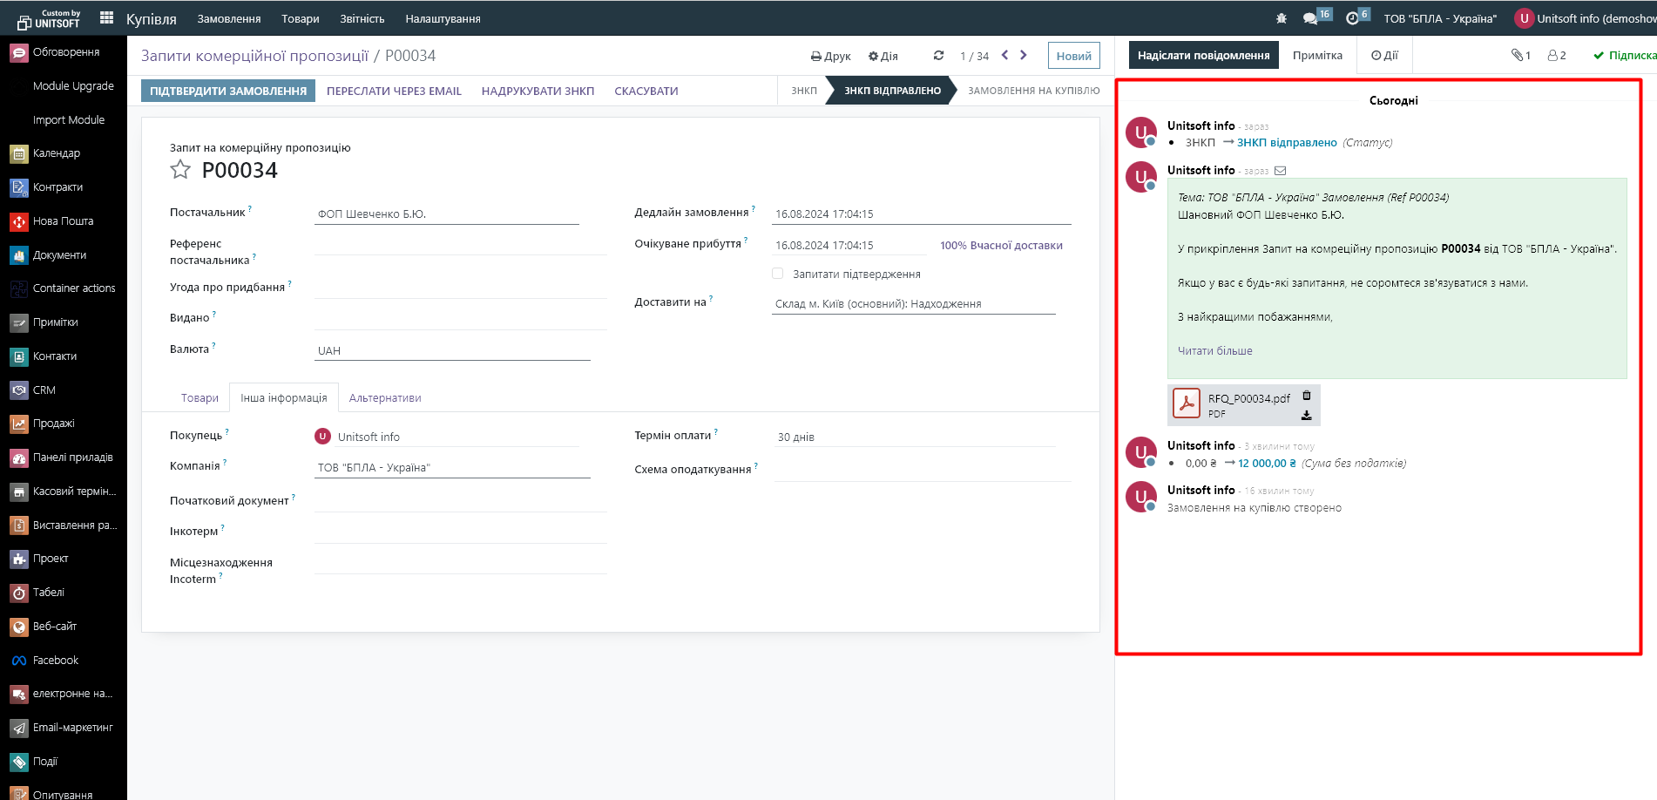Open the activities clock icon
Image resolution: width=1657 pixels, height=800 pixels.
[1352, 18]
